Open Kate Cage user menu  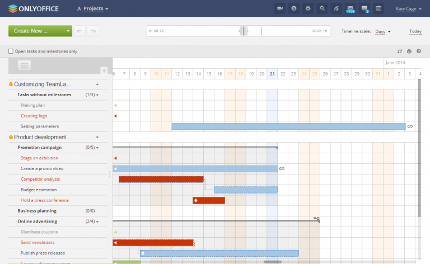point(408,9)
